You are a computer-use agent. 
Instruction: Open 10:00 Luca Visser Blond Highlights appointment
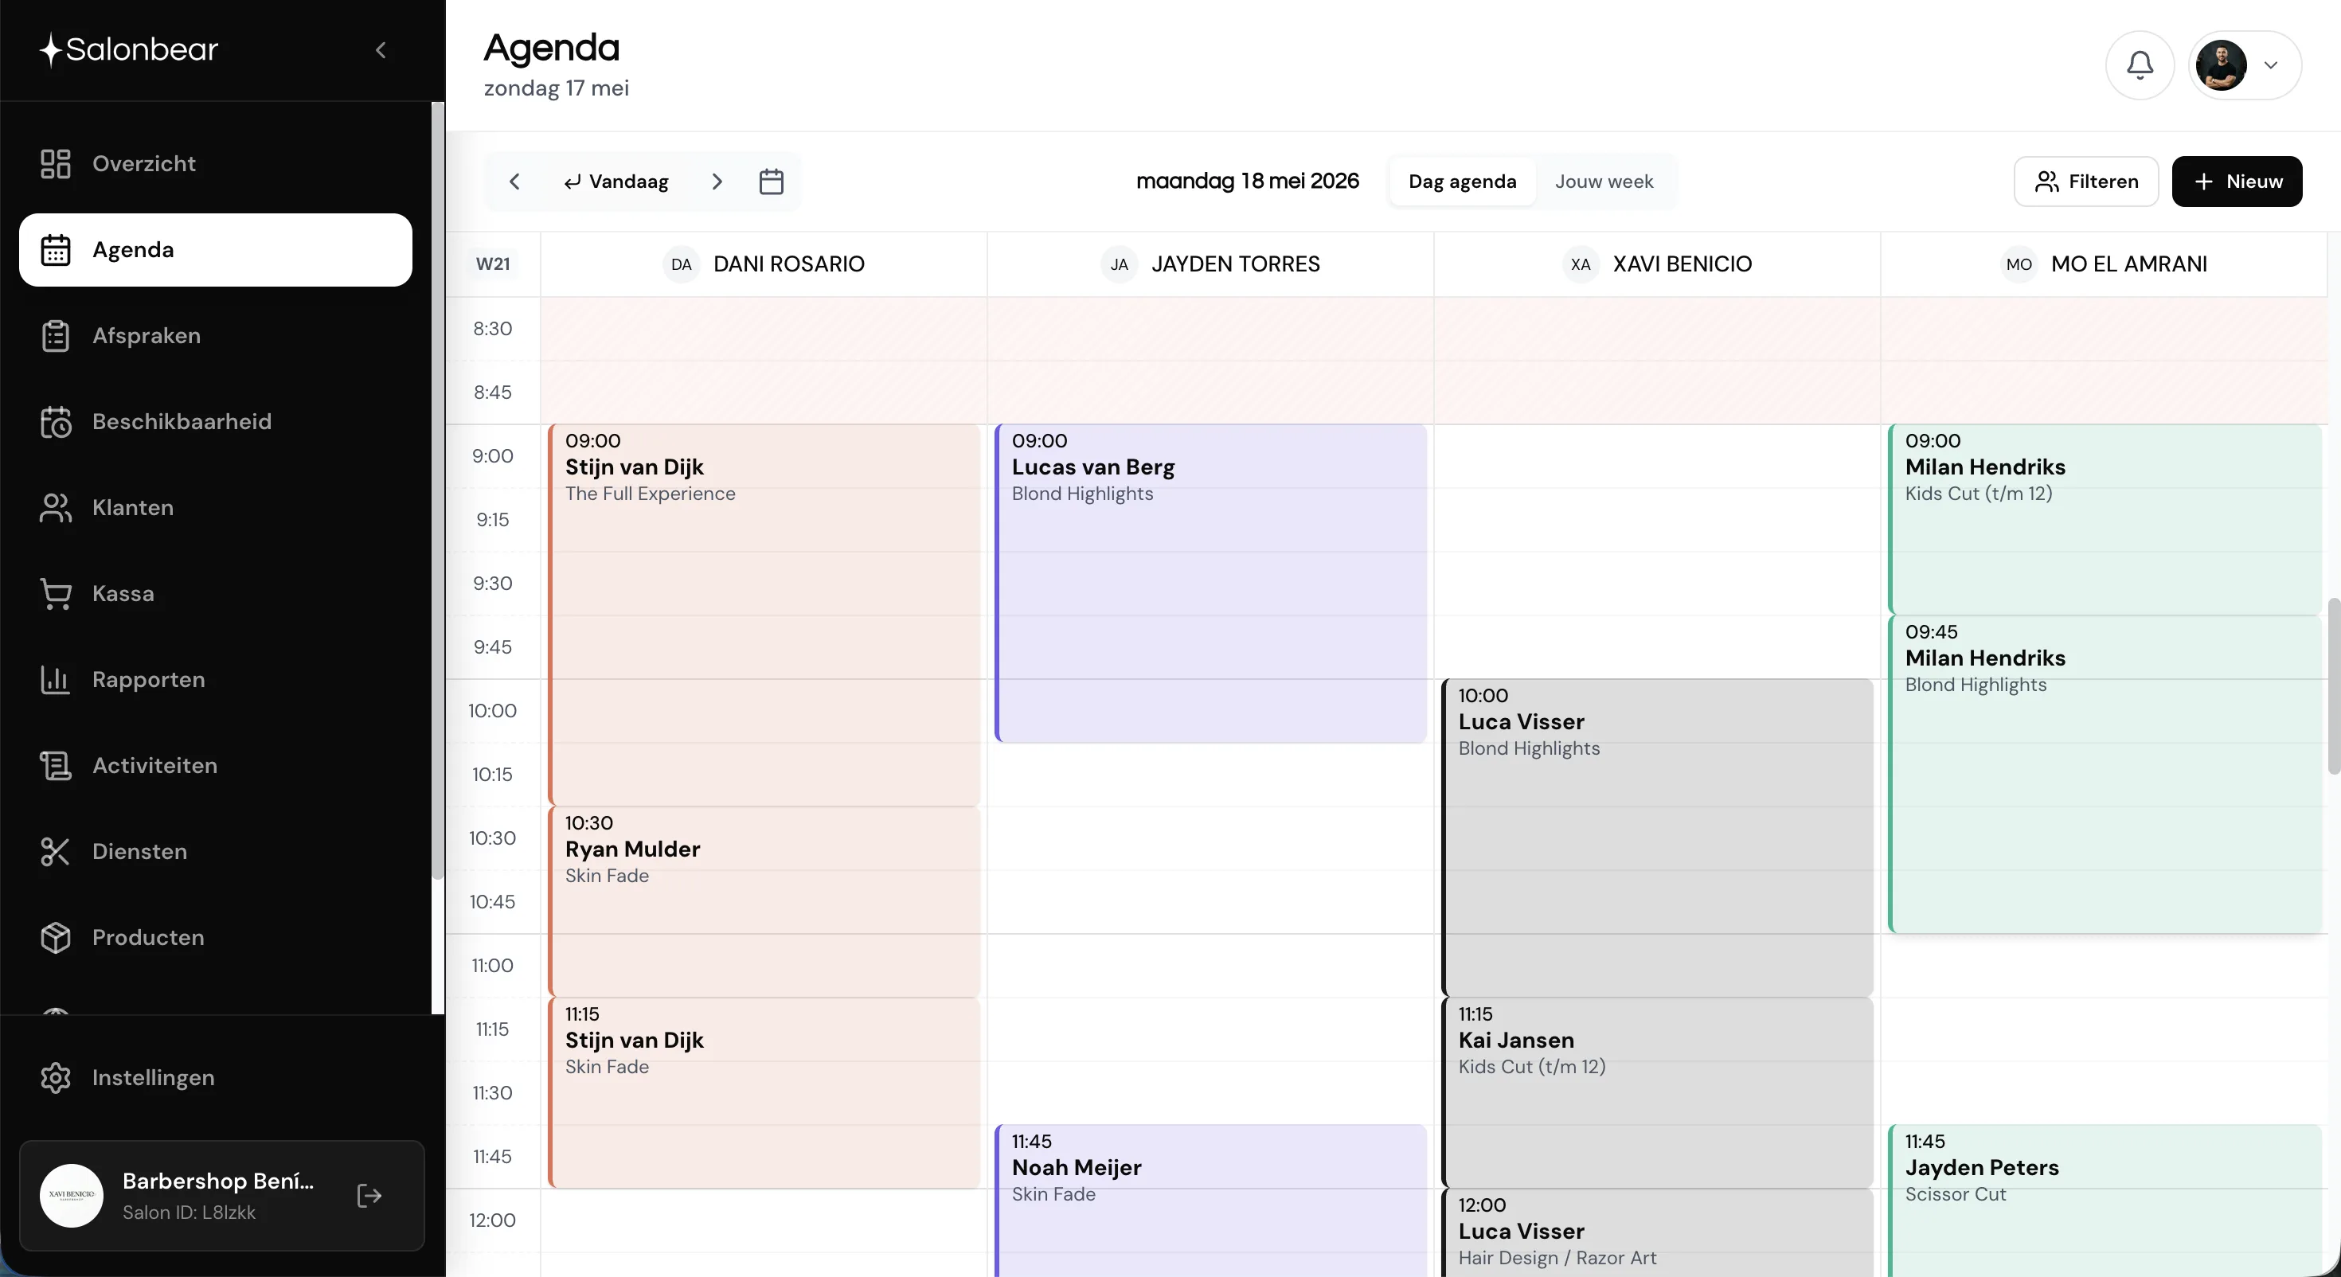click(x=1658, y=837)
